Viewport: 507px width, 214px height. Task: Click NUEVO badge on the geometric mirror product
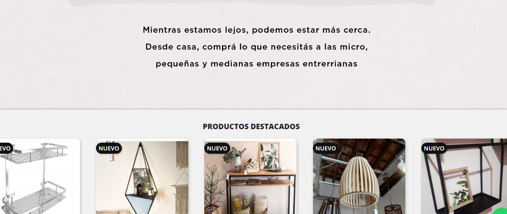(109, 148)
